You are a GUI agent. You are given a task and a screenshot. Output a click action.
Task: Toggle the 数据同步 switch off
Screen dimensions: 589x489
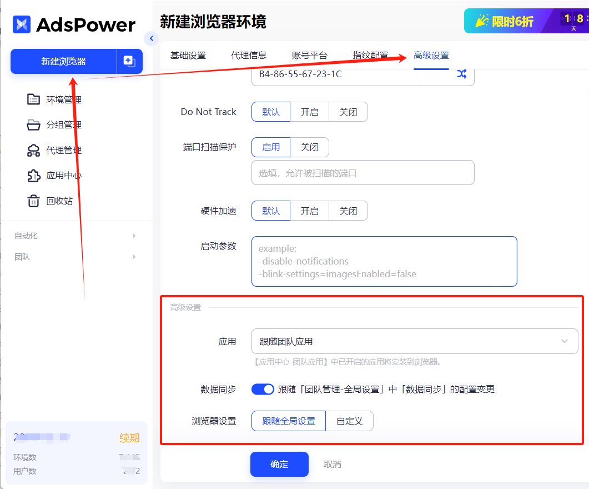point(263,389)
